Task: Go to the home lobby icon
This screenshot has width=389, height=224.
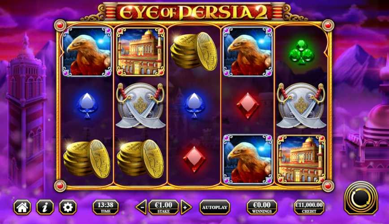Action: pos(22,207)
